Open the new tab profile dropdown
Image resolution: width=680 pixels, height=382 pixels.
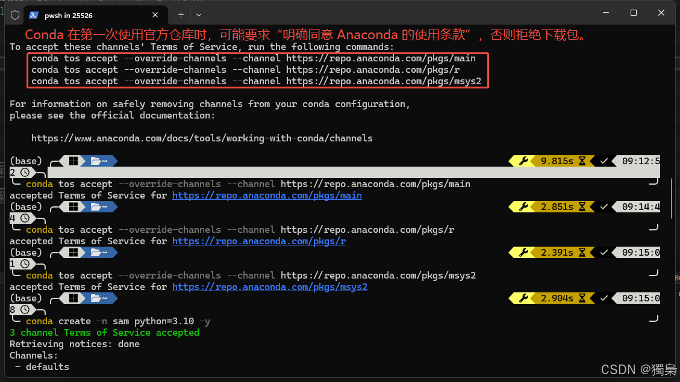point(199,15)
